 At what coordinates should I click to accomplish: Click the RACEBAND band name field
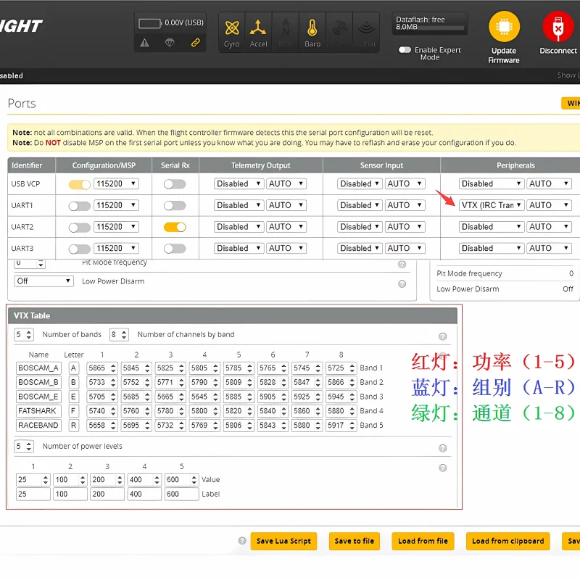point(38,426)
